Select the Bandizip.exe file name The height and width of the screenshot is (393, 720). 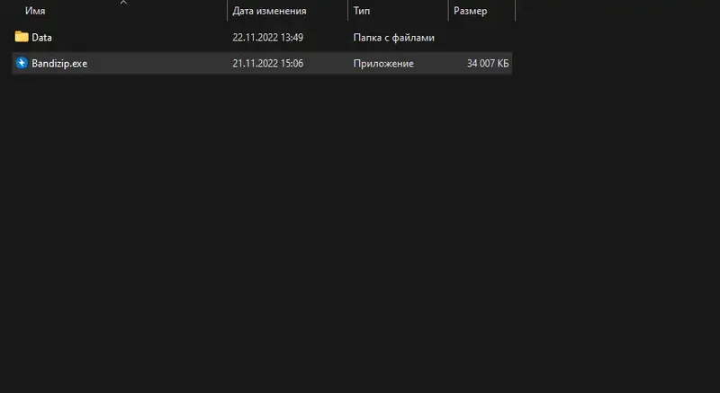(x=59, y=63)
